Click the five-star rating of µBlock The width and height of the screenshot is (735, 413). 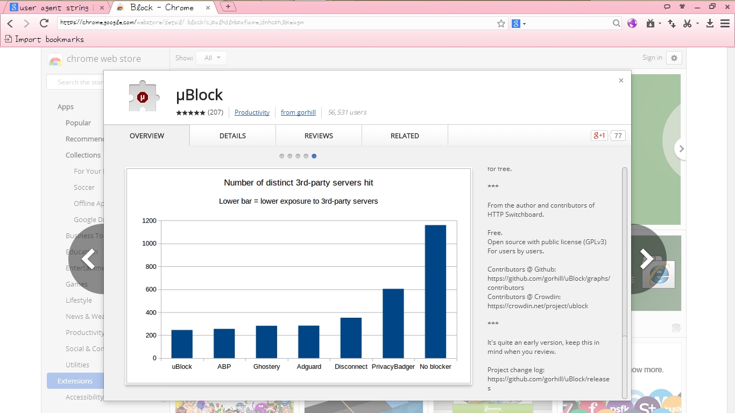(190, 112)
